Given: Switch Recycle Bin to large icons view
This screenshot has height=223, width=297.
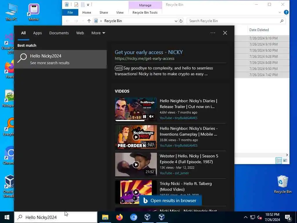Looking at the screenshot, I should tap(285, 161).
